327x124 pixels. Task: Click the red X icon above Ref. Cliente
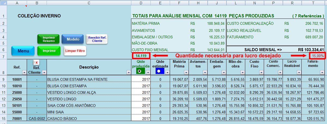pyautogui.click(x=37, y=63)
